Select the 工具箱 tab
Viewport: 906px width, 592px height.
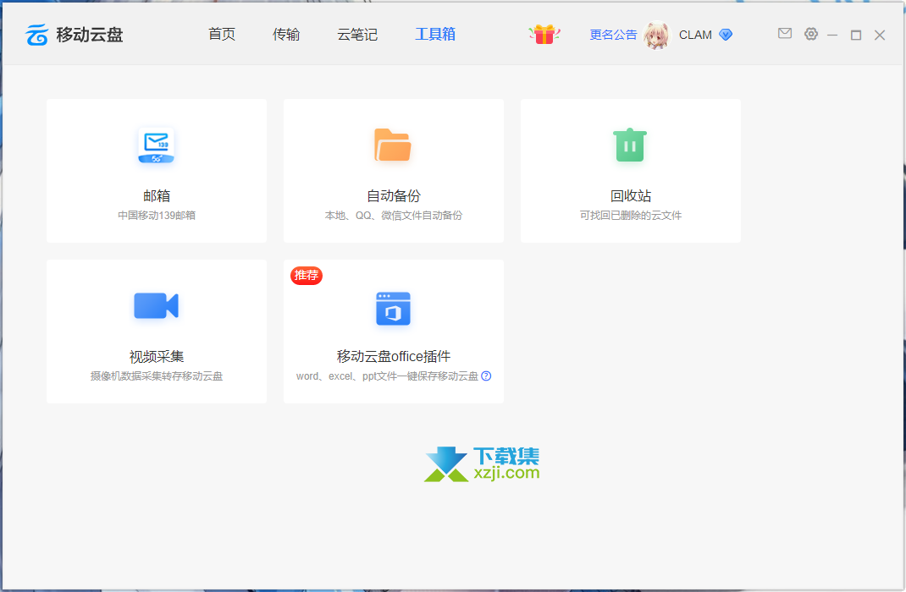tap(435, 35)
